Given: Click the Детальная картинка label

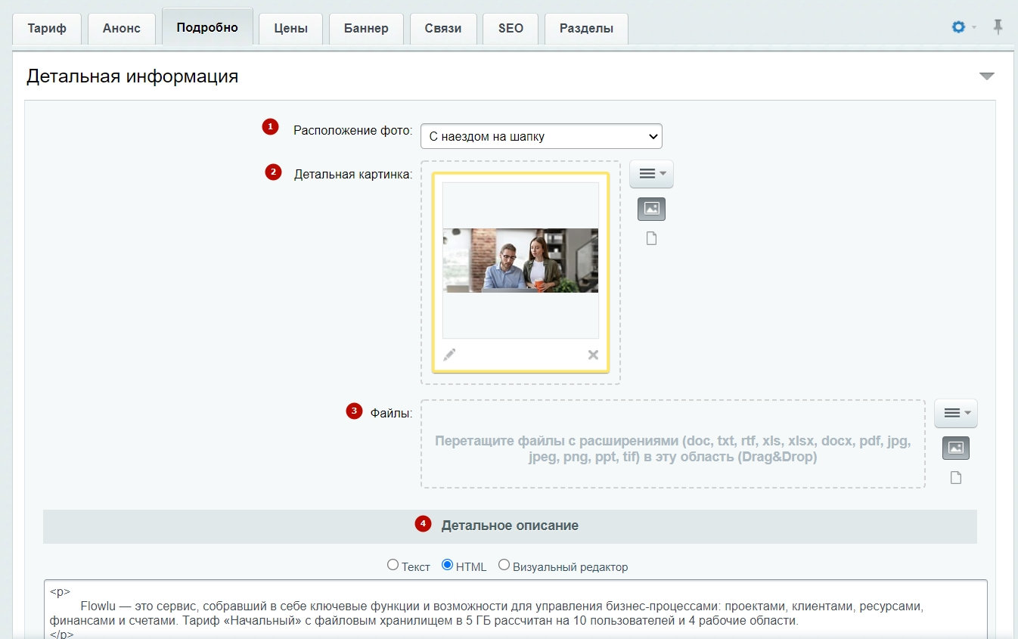Looking at the screenshot, I should point(353,174).
